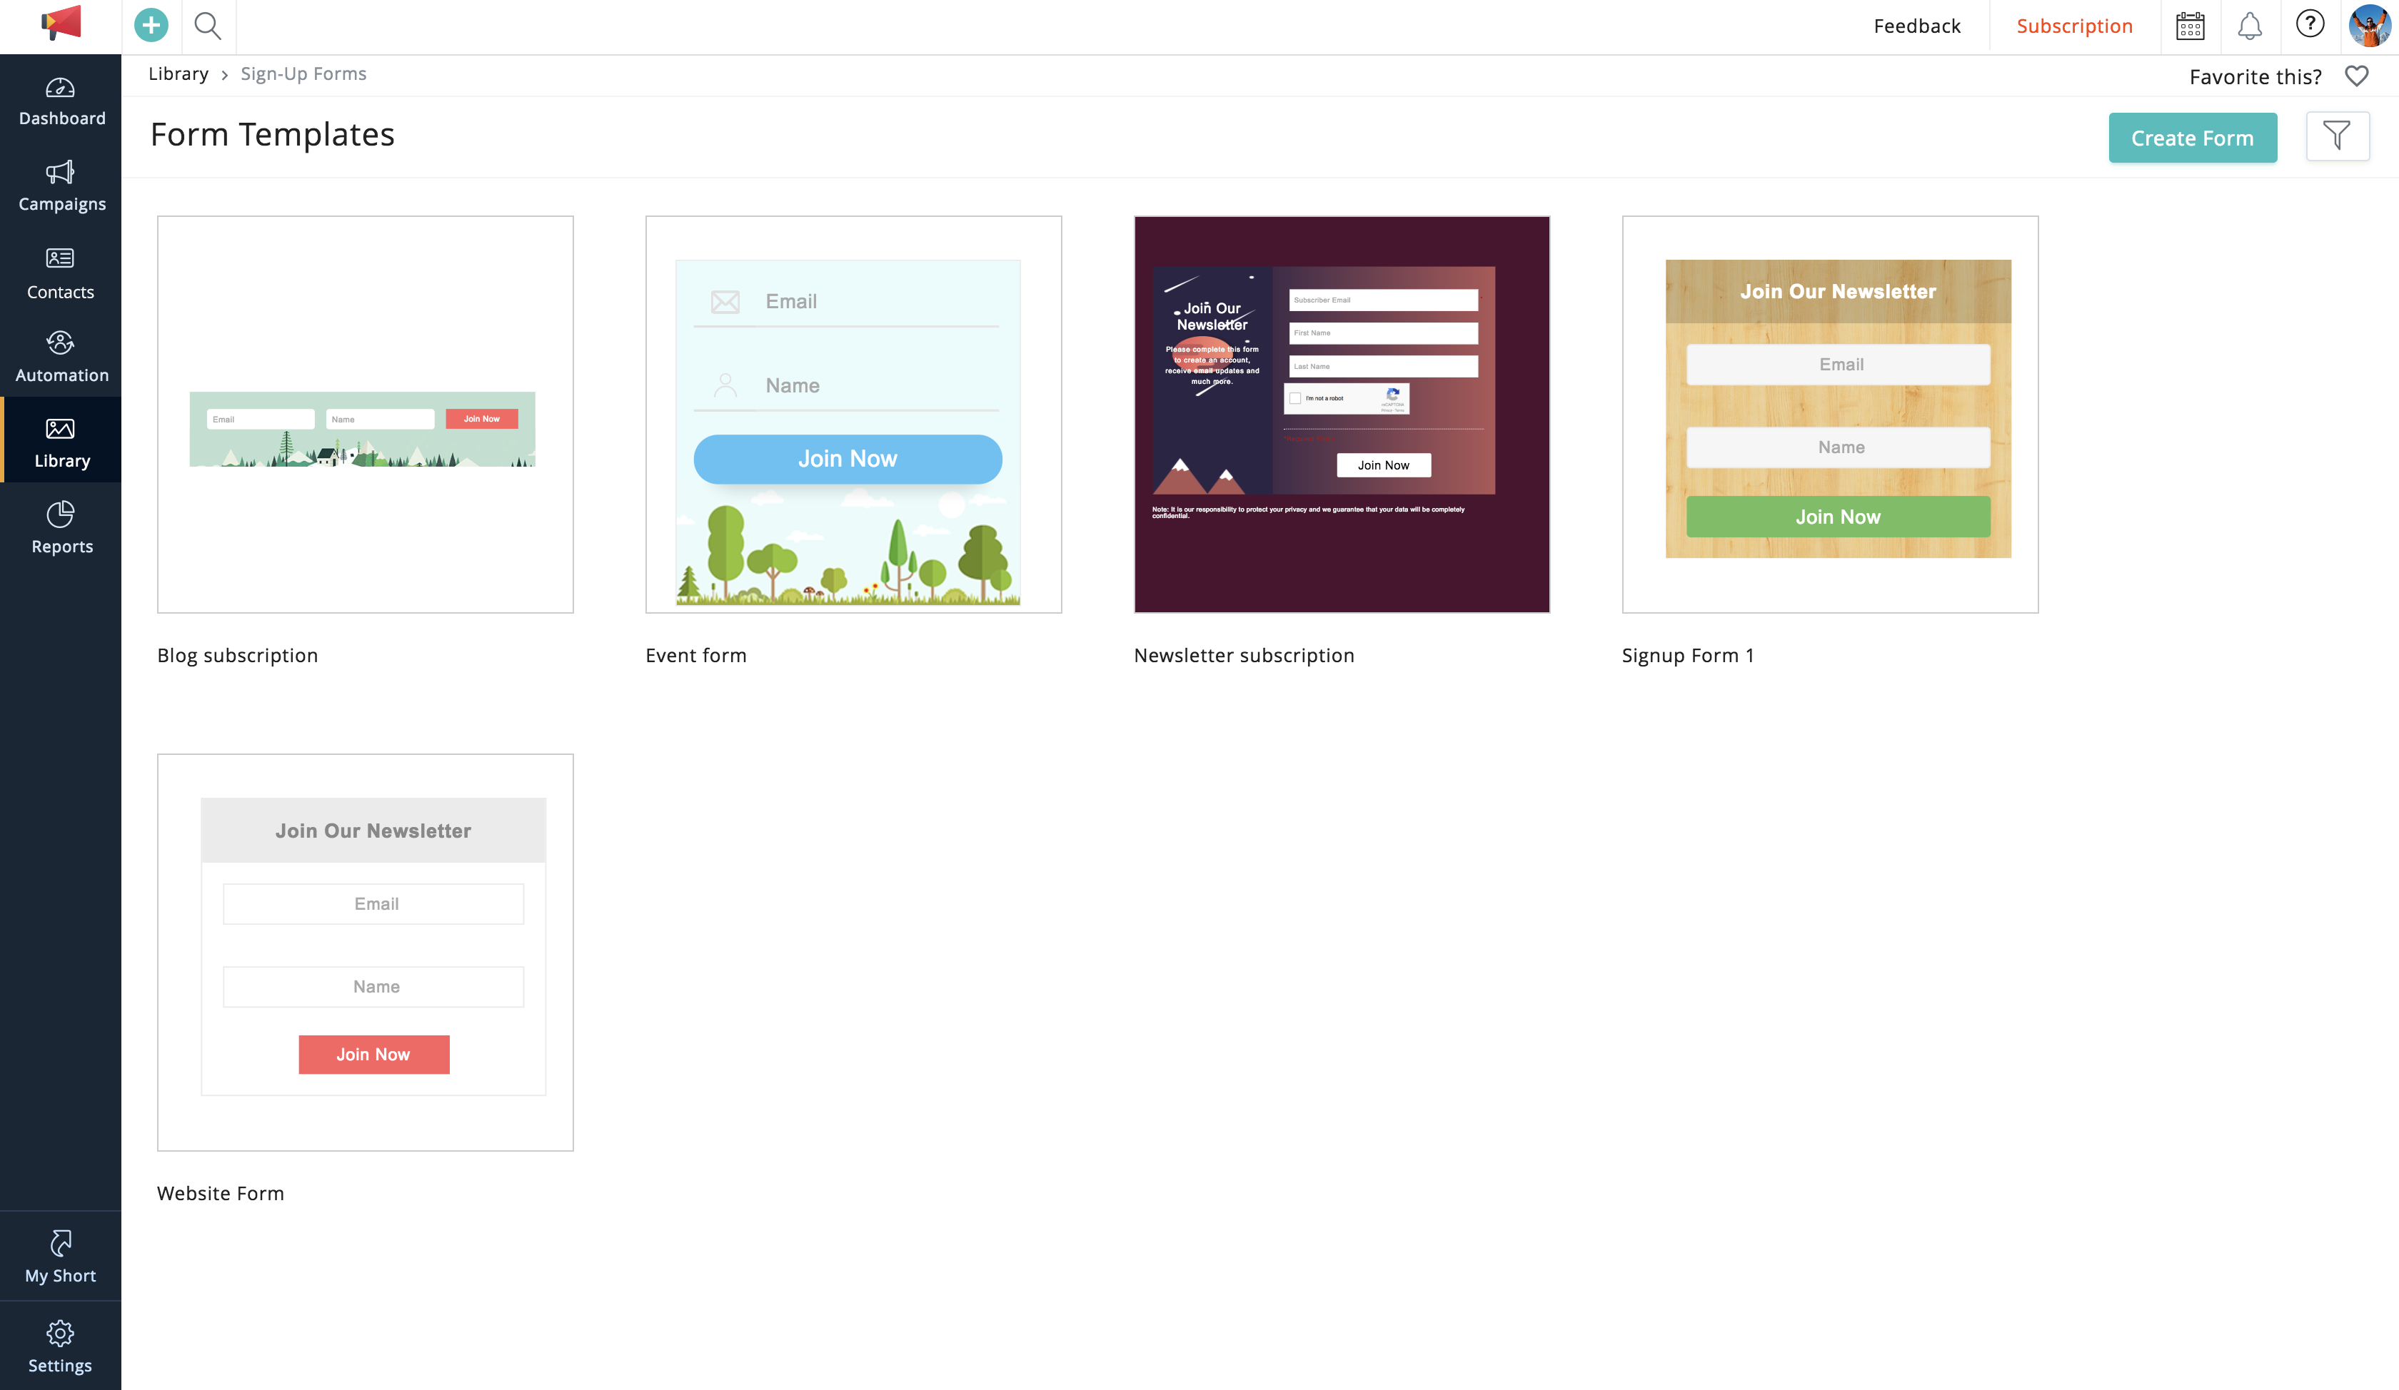Choose the Signup Form 1 template
The height and width of the screenshot is (1390, 2399).
pos(1829,415)
